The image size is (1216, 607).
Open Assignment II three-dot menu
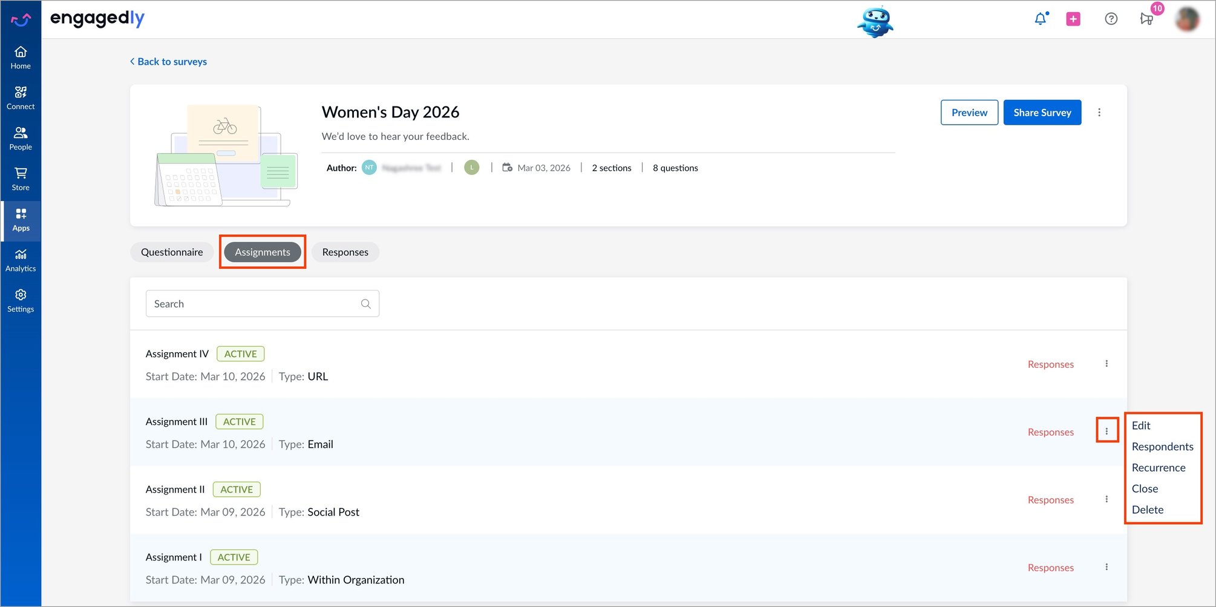[1106, 499]
